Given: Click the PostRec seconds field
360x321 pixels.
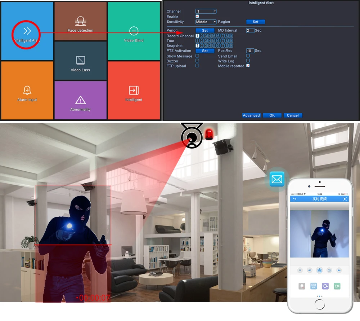Looking at the screenshot, I should (x=250, y=50).
